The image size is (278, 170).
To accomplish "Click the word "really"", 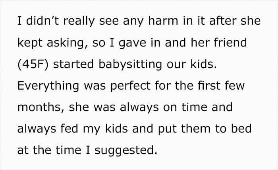I will [79, 21].
